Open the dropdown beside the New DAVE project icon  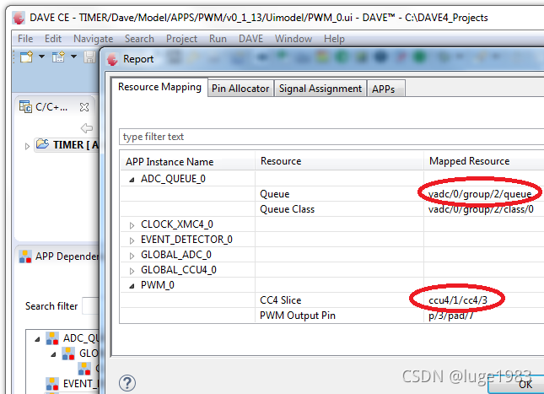(73, 57)
